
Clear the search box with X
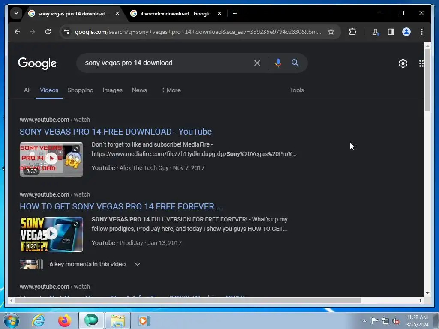click(x=257, y=63)
